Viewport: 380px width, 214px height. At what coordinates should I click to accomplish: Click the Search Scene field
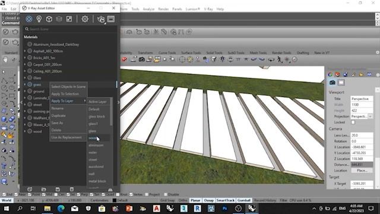pos(70,29)
